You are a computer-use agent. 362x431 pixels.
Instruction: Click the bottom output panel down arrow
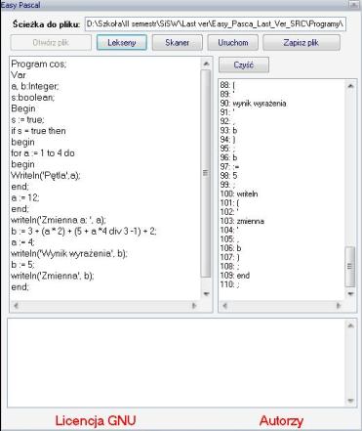350,400
